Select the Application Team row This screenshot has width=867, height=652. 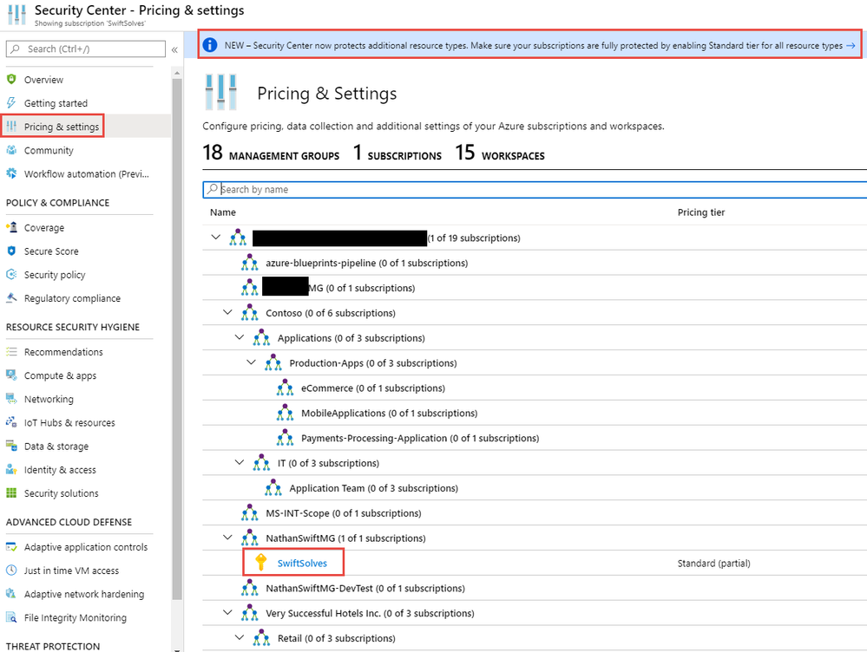(535, 488)
